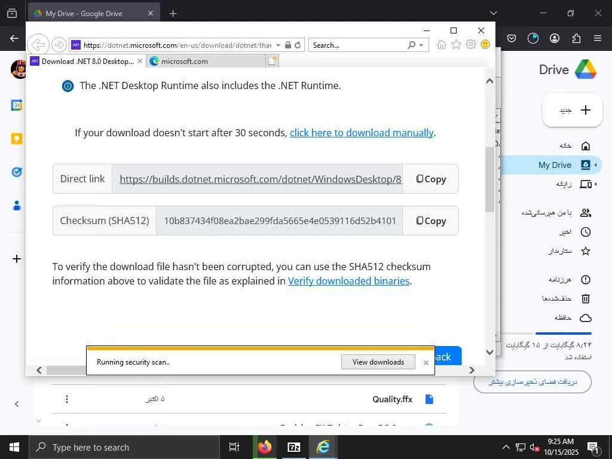Click the IE Search box

click(359, 45)
